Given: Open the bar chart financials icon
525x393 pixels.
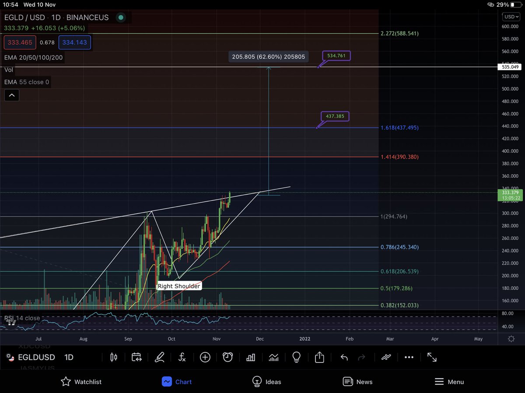Looking at the screenshot, I should point(251,357).
